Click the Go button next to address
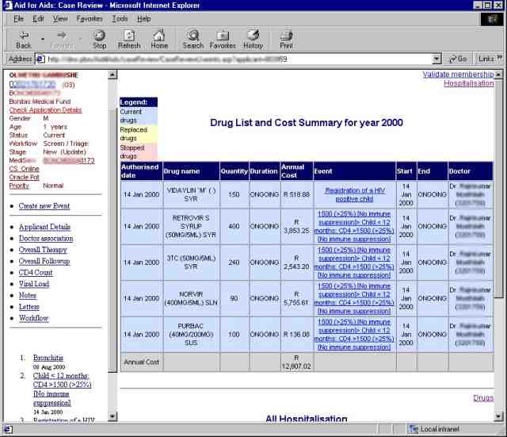This screenshot has height=437, width=507. [x=459, y=59]
